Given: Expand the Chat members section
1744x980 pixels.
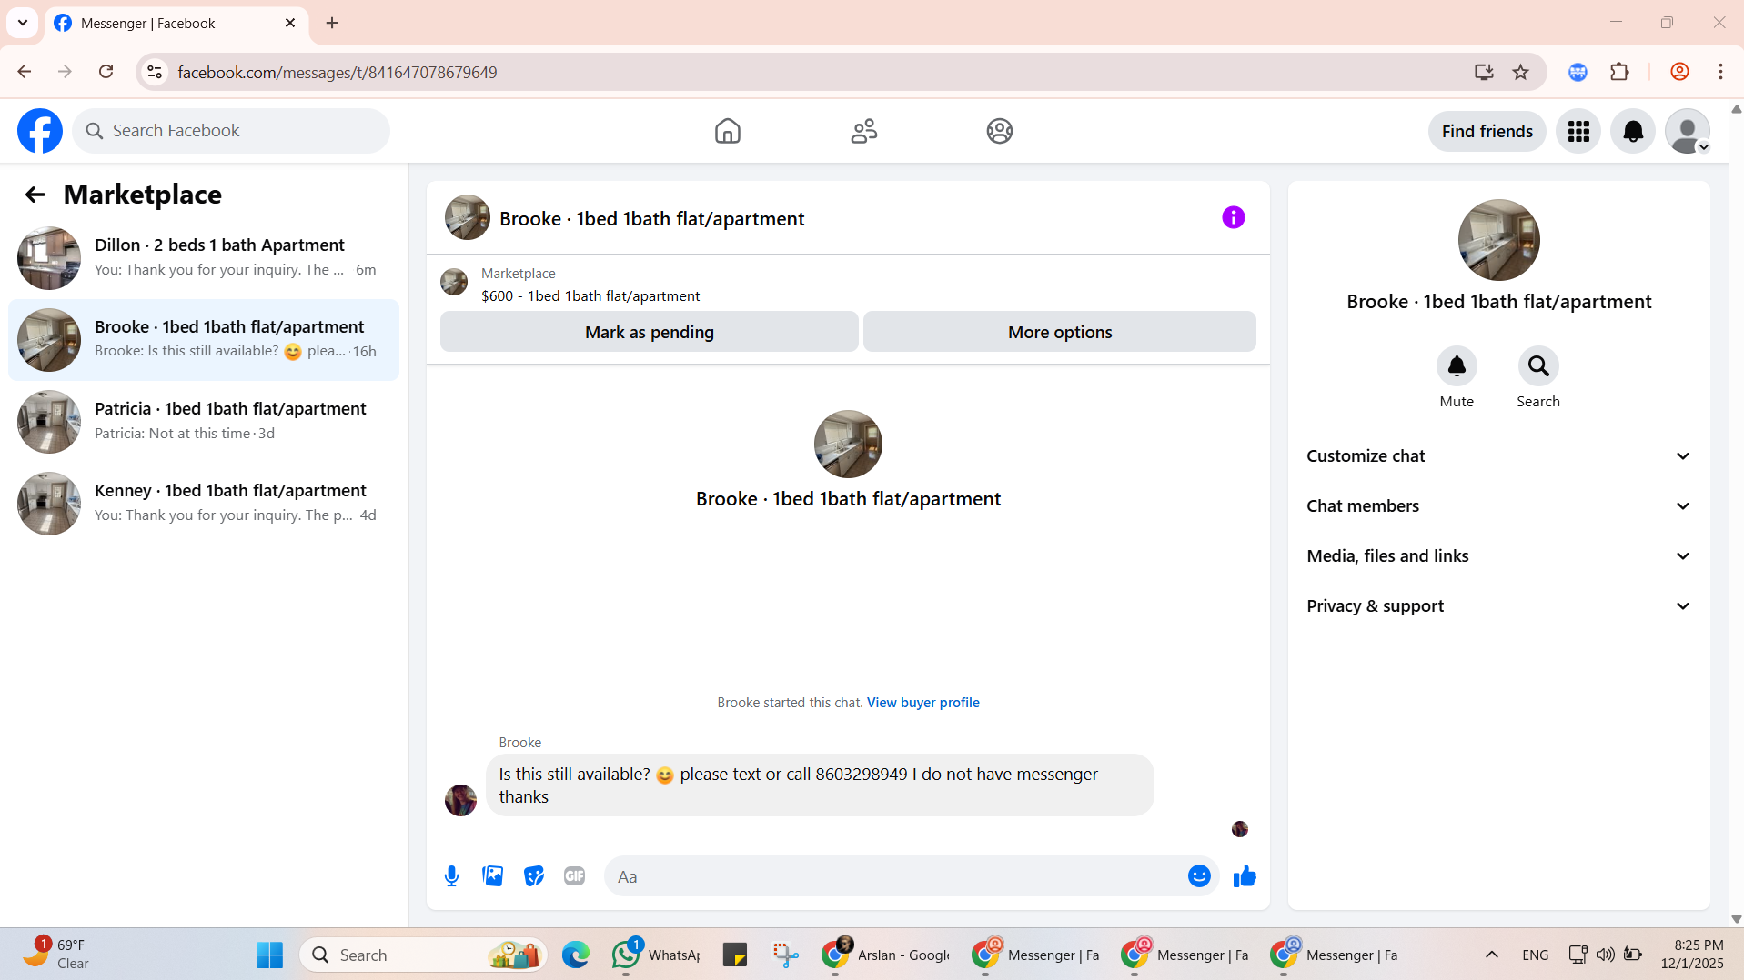Looking at the screenshot, I should (1499, 506).
